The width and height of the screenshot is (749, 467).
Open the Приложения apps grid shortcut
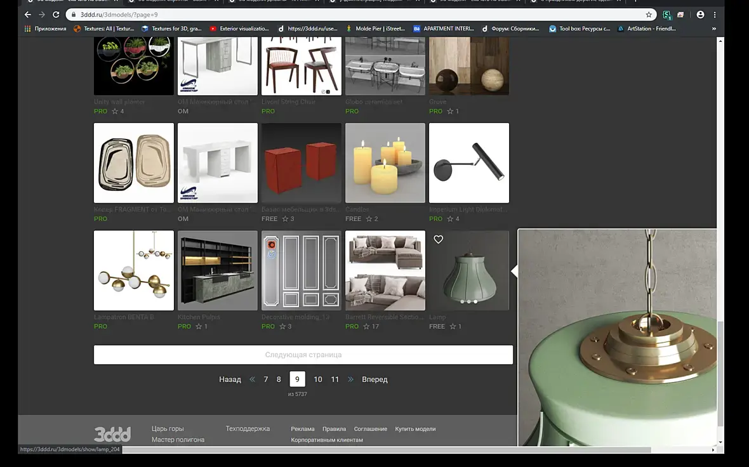[45, 29]
